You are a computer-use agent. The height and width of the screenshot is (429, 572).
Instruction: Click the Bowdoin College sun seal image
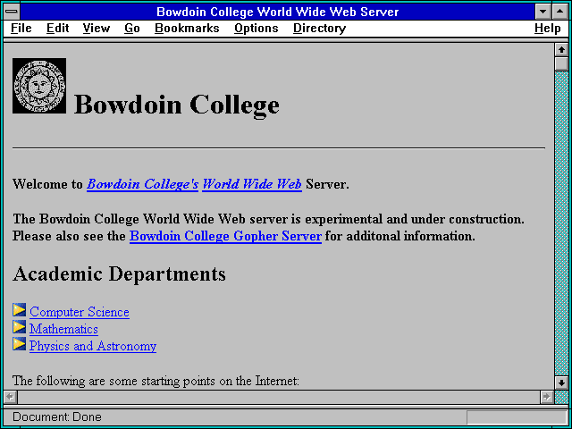[39, 86]
